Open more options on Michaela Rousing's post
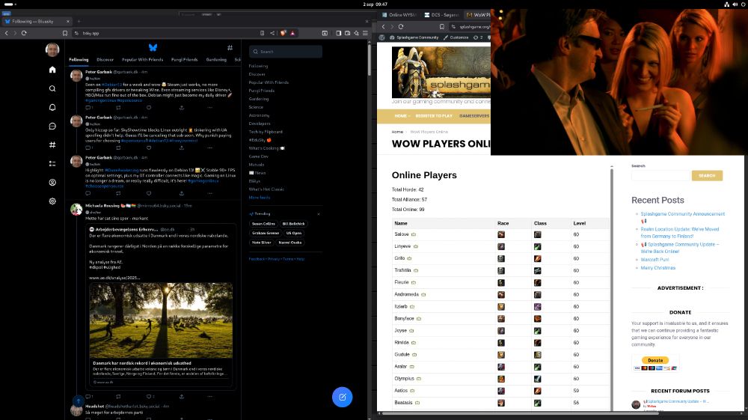Image resolution: width=748 pixels, height=420 pixels. click(210, 396)
